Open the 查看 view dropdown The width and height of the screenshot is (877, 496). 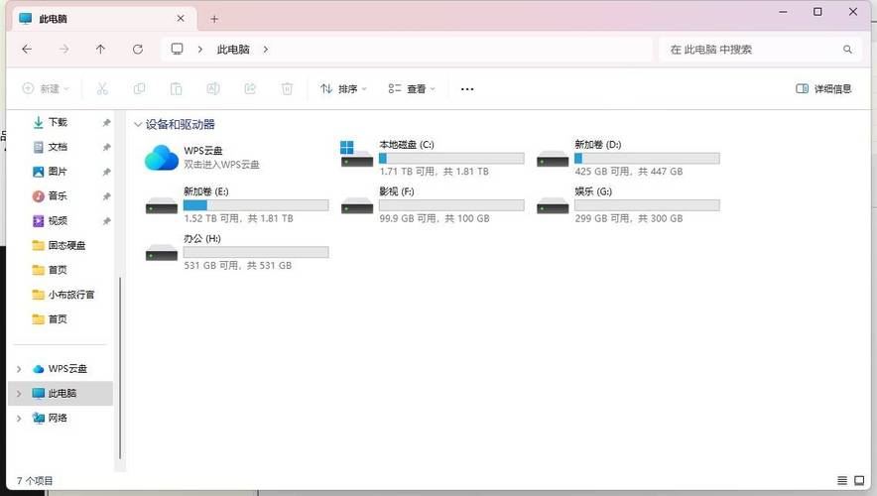point(412,88)
